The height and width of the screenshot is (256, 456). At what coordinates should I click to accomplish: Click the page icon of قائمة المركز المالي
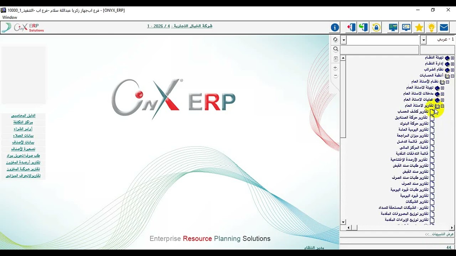pos(432,148)
